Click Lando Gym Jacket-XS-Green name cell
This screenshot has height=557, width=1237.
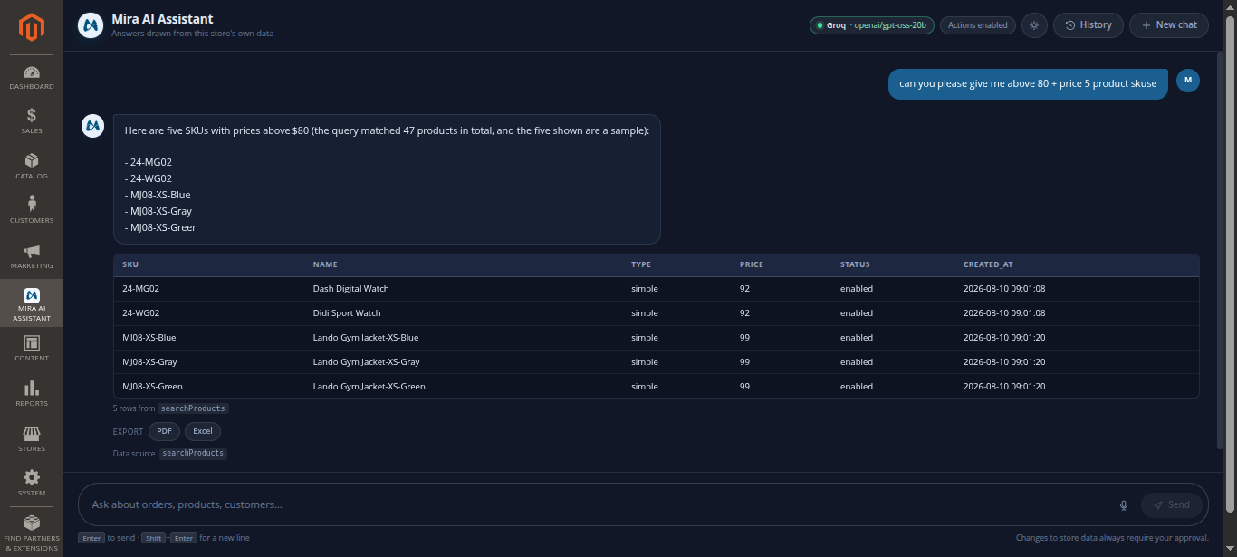tap(369, 387)
